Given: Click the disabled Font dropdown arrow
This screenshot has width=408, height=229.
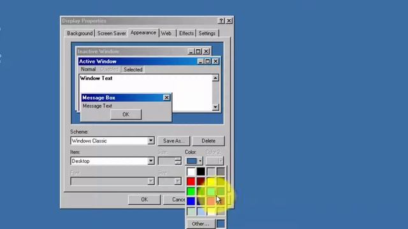Looking at the screenshot, I should pyautogui.click(x=150, y=181).
